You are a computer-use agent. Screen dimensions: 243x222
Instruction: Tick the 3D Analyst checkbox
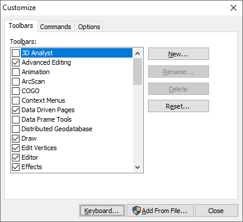(15, 53)
